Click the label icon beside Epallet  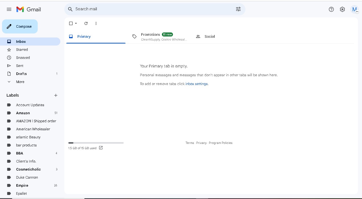pos(9,193)
